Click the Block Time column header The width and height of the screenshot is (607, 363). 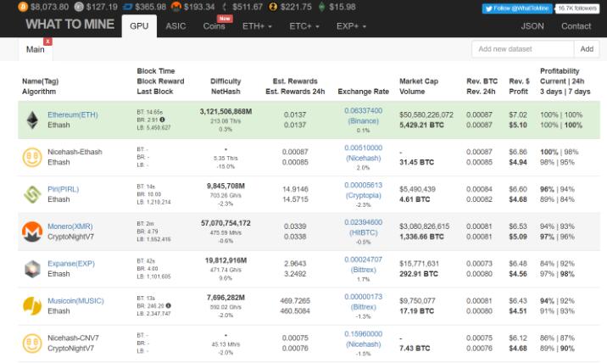click(x=160, y=81)
